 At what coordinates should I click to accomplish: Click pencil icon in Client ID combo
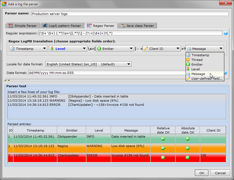[x=146, y=49]
